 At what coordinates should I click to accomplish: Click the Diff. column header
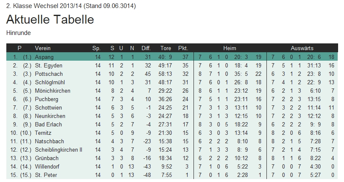click(146, 48)
